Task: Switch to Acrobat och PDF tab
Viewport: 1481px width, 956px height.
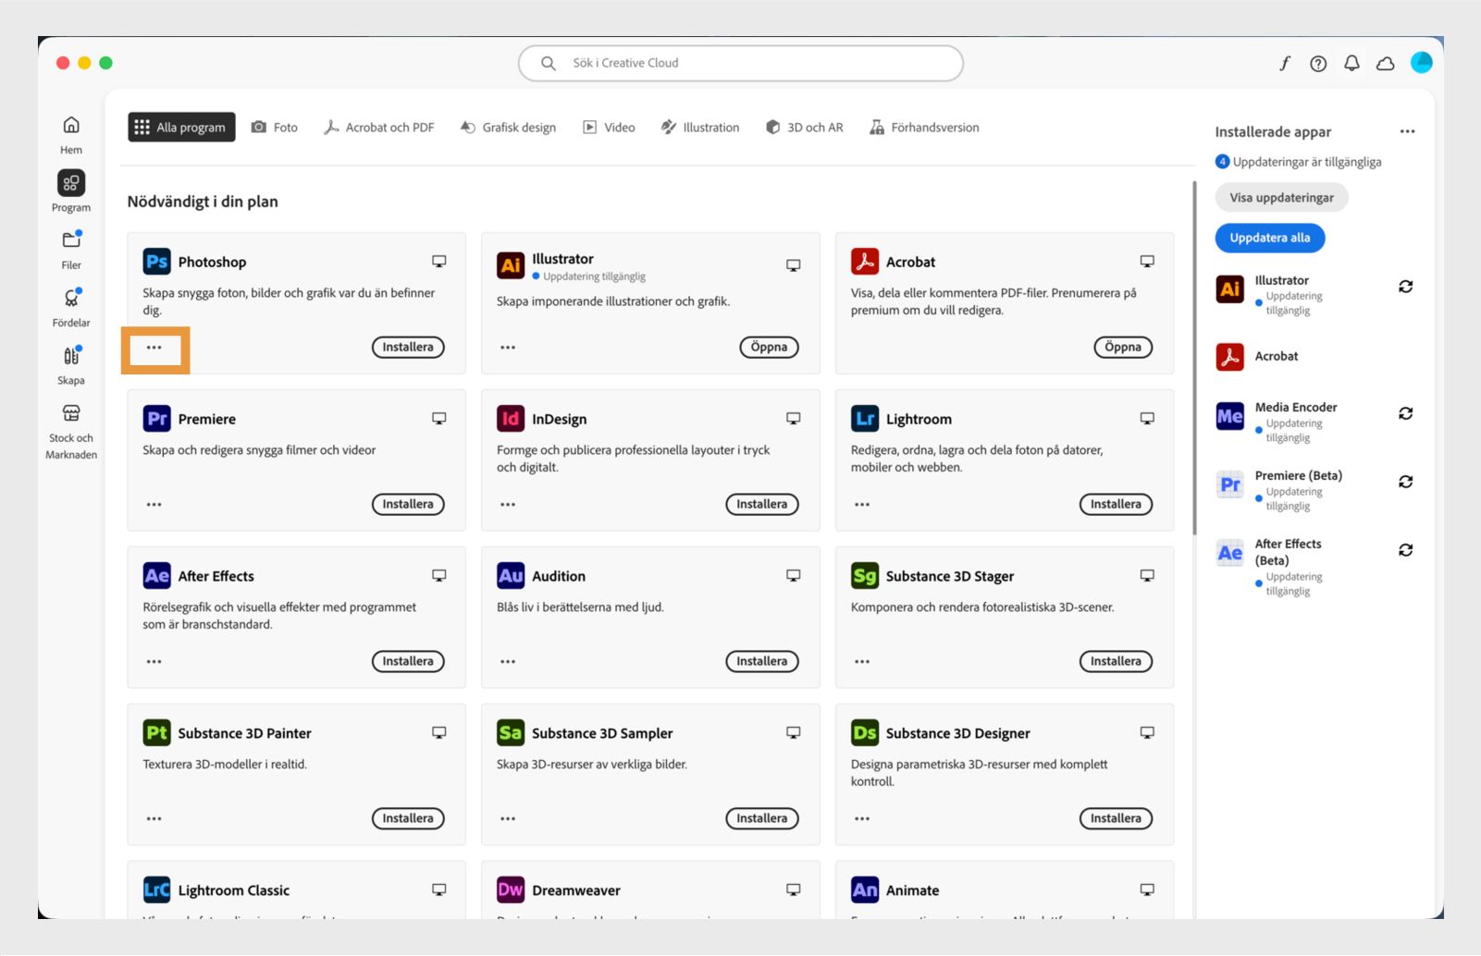Action: click(378, 128)
